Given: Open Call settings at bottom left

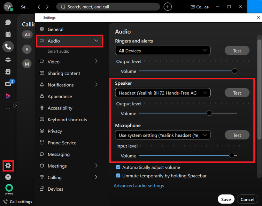Looking at the screenshot, I should click(18, 202).
